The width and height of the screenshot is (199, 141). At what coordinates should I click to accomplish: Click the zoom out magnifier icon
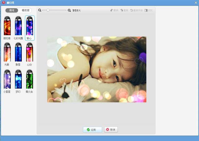pyautogui.click(x=40, y=10)
